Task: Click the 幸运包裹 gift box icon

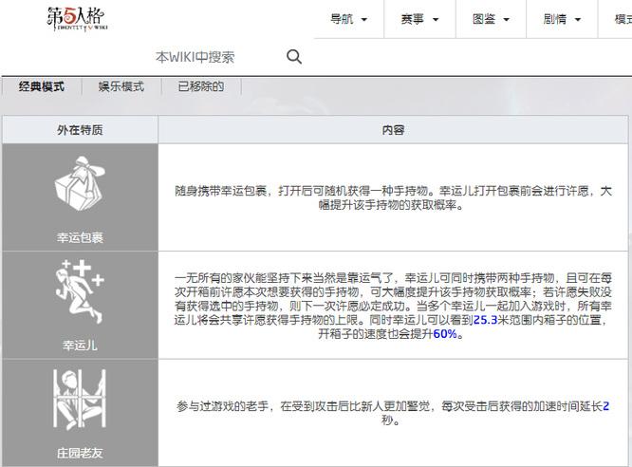Action: pos(80,183)
